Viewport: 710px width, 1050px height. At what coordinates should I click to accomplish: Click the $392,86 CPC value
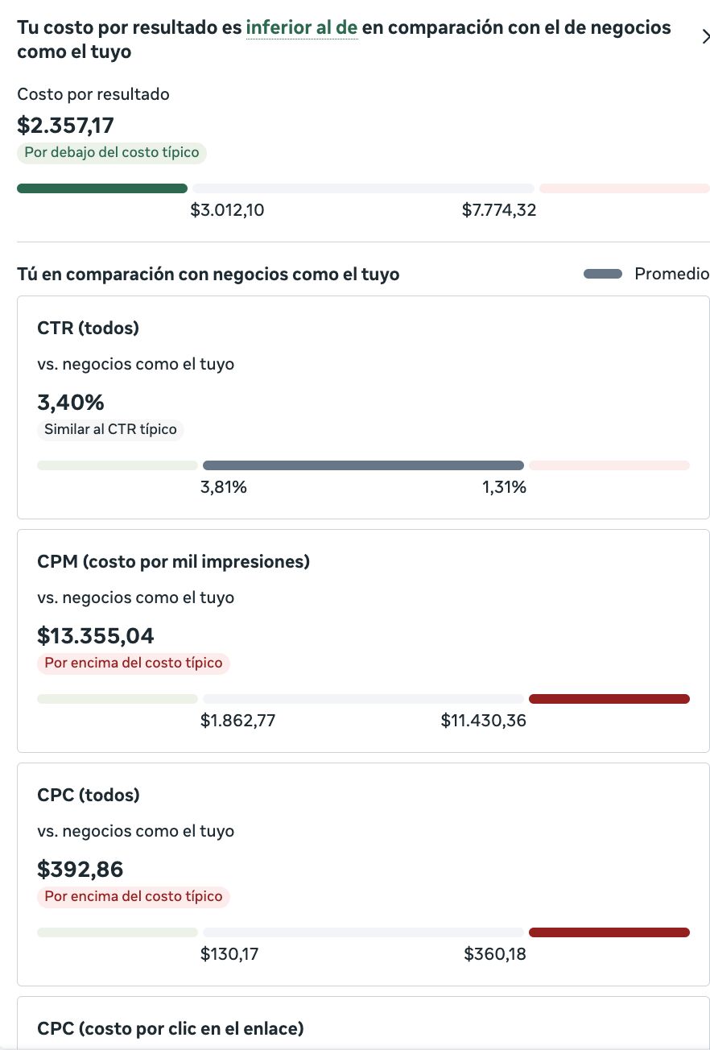(x=80, y=870)
